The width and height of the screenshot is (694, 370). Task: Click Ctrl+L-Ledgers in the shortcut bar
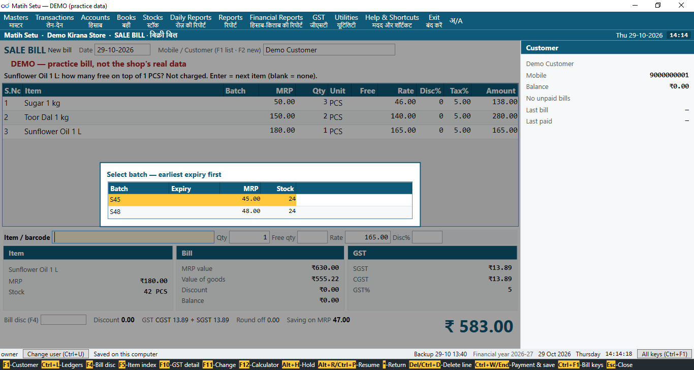[62, 365]
